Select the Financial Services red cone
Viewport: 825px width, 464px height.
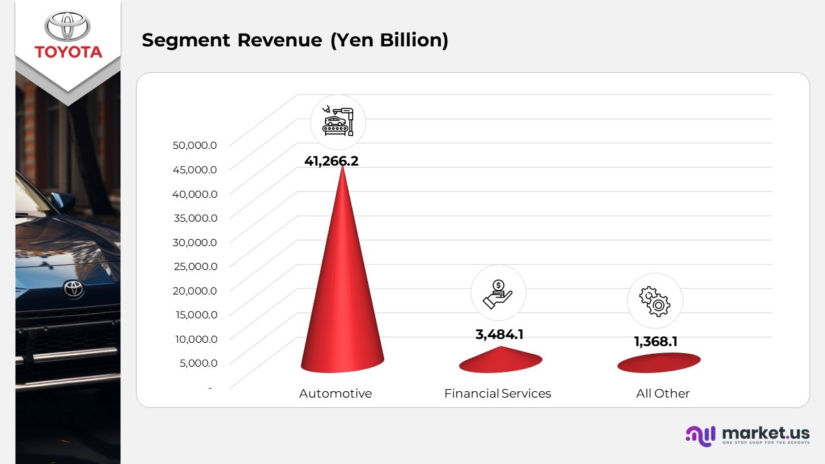[501, 361]
